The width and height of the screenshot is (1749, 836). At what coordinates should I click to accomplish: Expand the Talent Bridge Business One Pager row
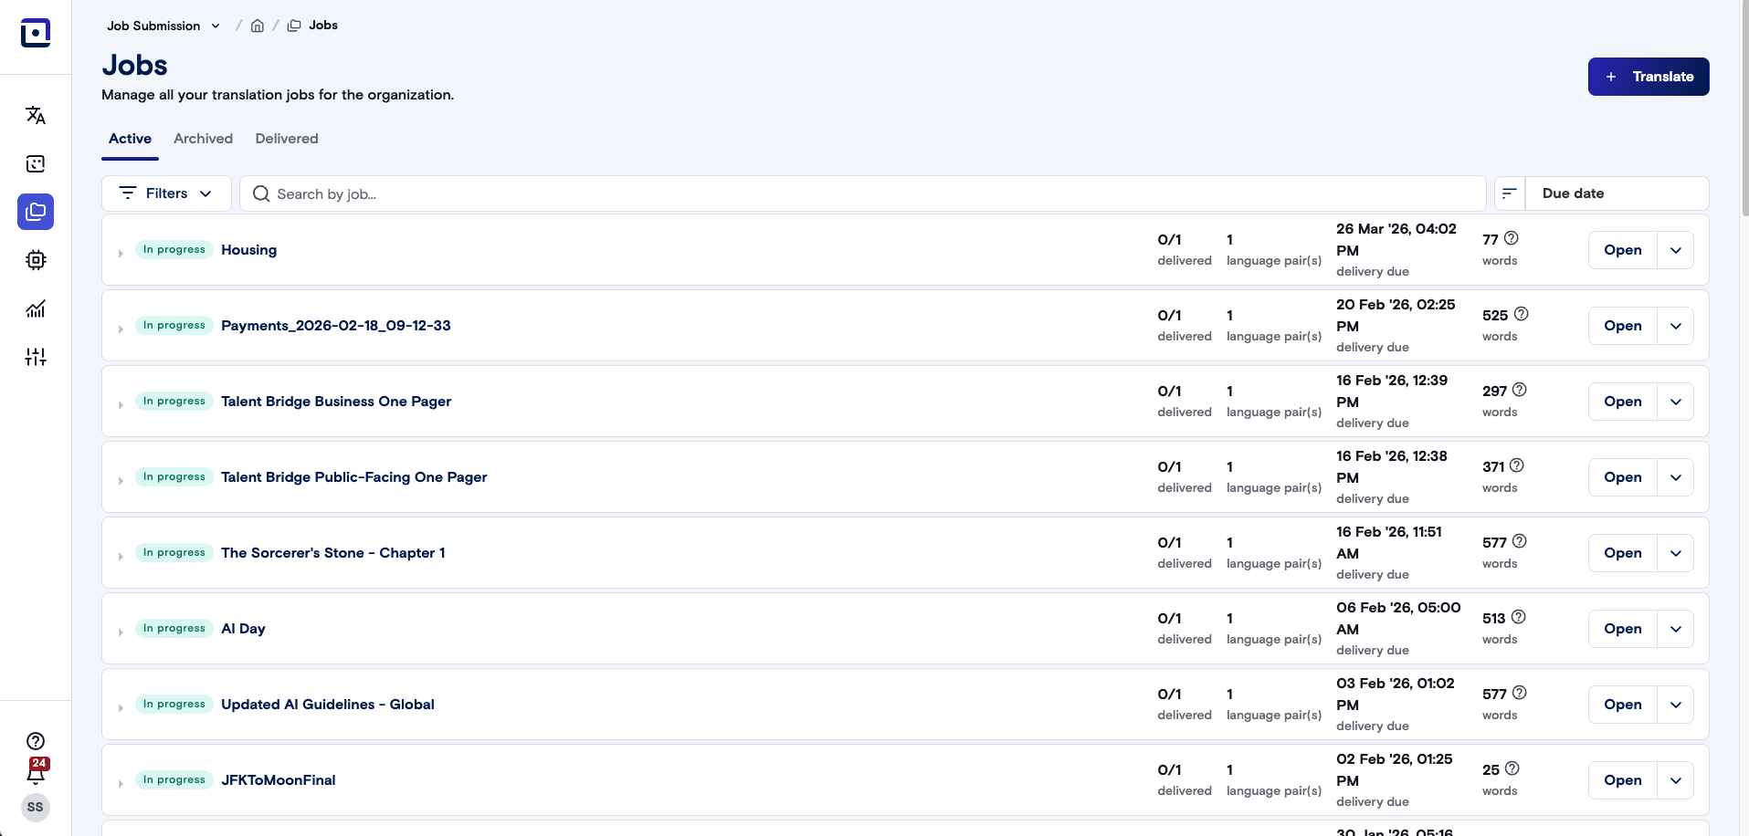tap(121, 404)
